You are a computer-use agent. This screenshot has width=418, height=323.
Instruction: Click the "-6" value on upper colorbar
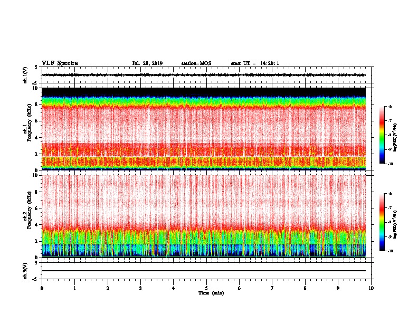point(389,107)
